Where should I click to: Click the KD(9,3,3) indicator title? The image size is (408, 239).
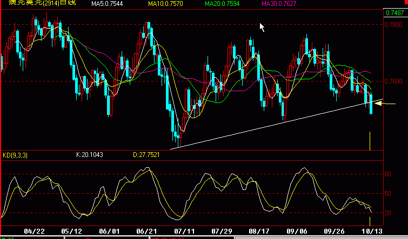[15, 155]
